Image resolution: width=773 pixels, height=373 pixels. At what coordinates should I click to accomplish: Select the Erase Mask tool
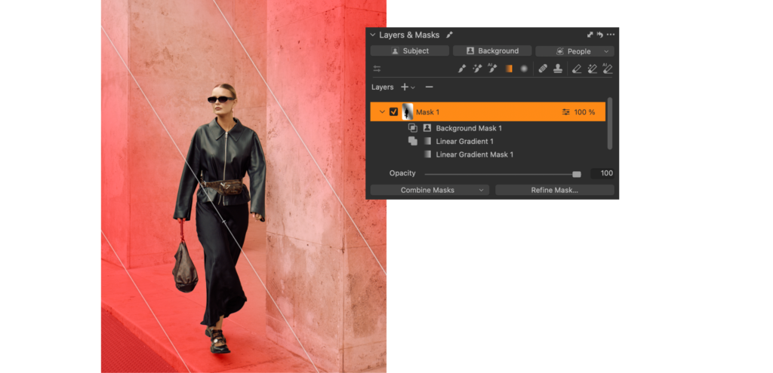[x=577, y=69]
